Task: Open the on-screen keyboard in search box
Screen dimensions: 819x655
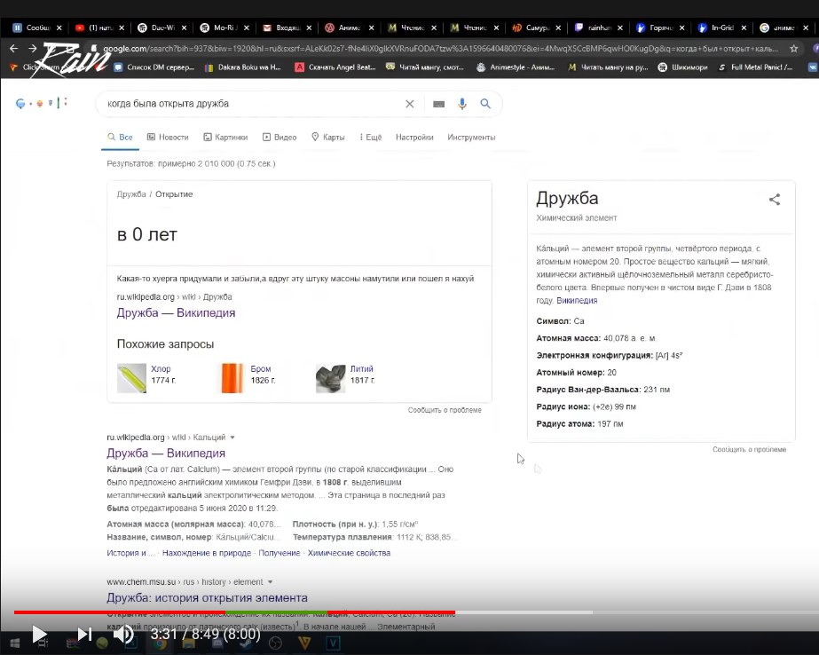Action: tap(438, 104)
